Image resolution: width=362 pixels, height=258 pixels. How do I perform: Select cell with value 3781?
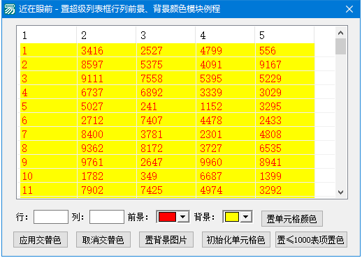coord(166,134)
